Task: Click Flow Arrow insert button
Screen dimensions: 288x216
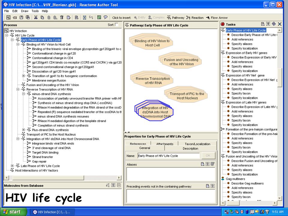Action: (217, 18)
